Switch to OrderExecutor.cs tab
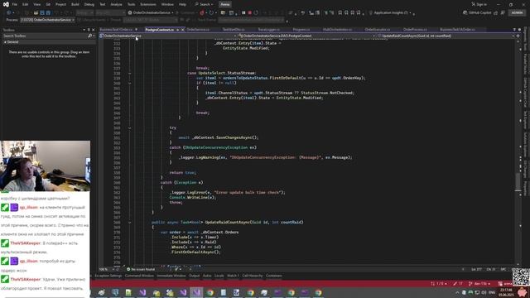The width and height of the screenshot is (530, 298). (378, 30)
